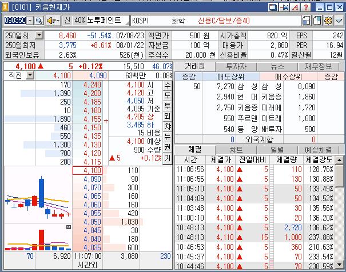
Task: Click the 기 vertical button
Action: pos(167,158)
